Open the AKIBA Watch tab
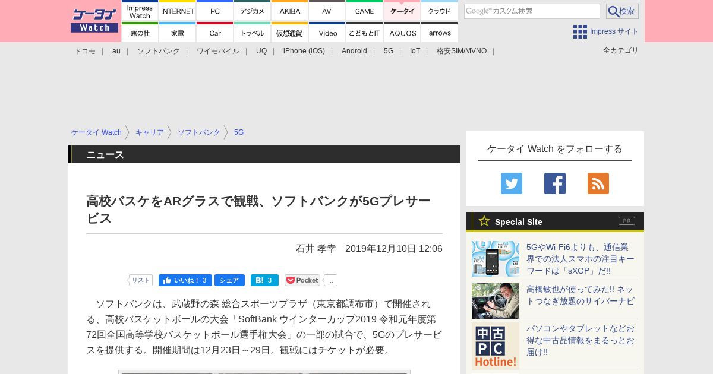 290,11
